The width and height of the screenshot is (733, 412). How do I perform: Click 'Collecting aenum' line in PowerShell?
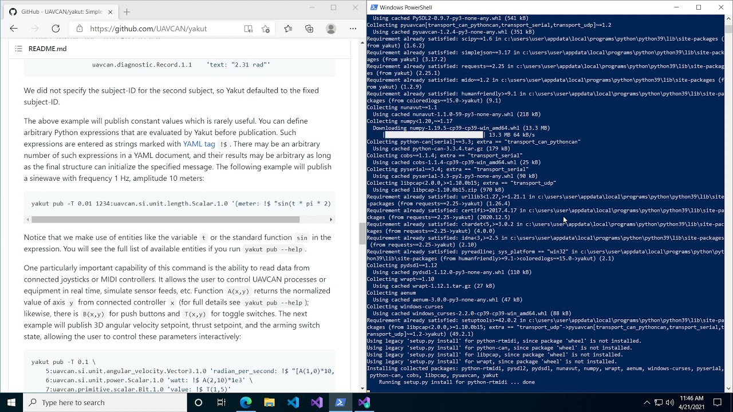pos(391,293)
